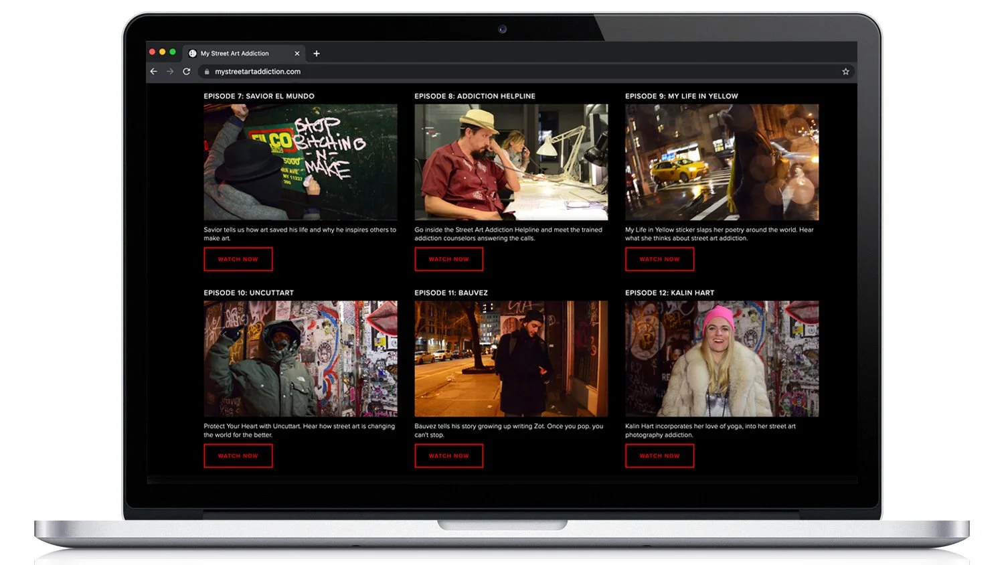Open the Kalin Hart video thumbnail
The width and height of the screenshot is (1004, 565).
pos(722,359)
